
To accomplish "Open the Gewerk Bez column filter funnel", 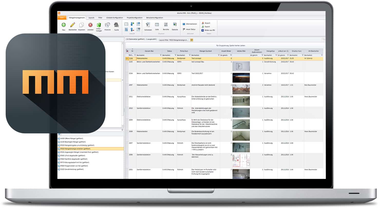I will click(x=161, y=55).
